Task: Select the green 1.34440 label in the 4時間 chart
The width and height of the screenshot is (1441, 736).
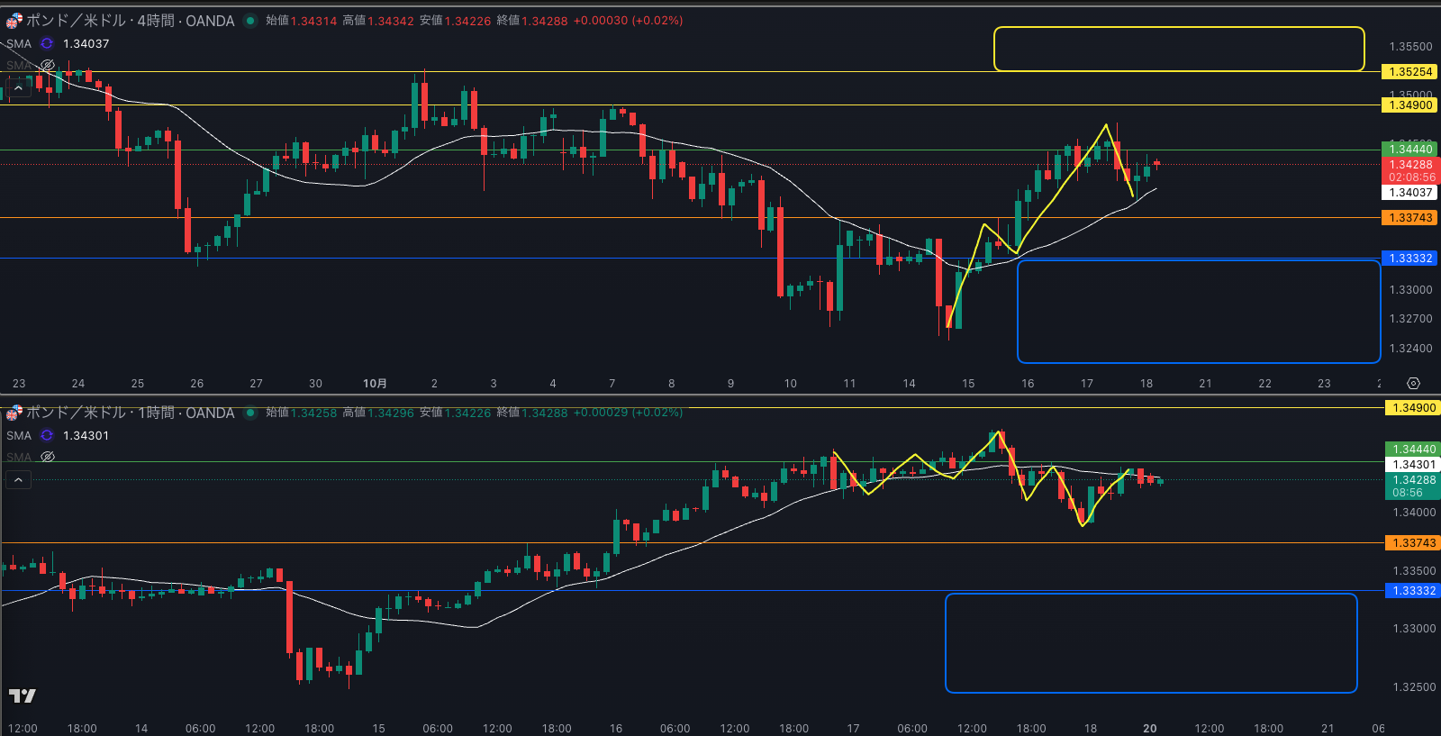Action: click(1410, 150)
